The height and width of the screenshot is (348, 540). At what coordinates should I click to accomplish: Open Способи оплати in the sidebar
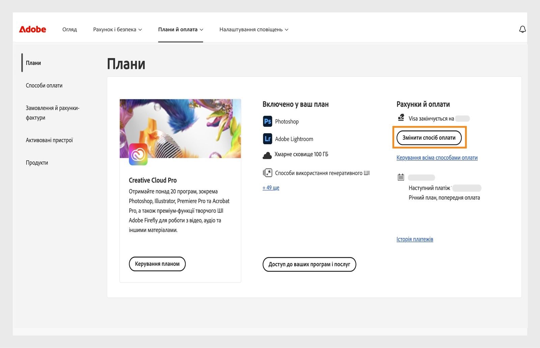point(44,85)
